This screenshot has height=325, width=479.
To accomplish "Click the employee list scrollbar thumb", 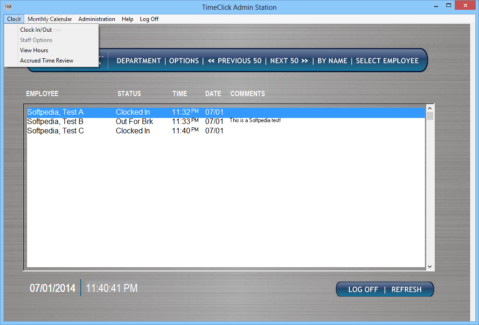I will click(x=430, y=116).
